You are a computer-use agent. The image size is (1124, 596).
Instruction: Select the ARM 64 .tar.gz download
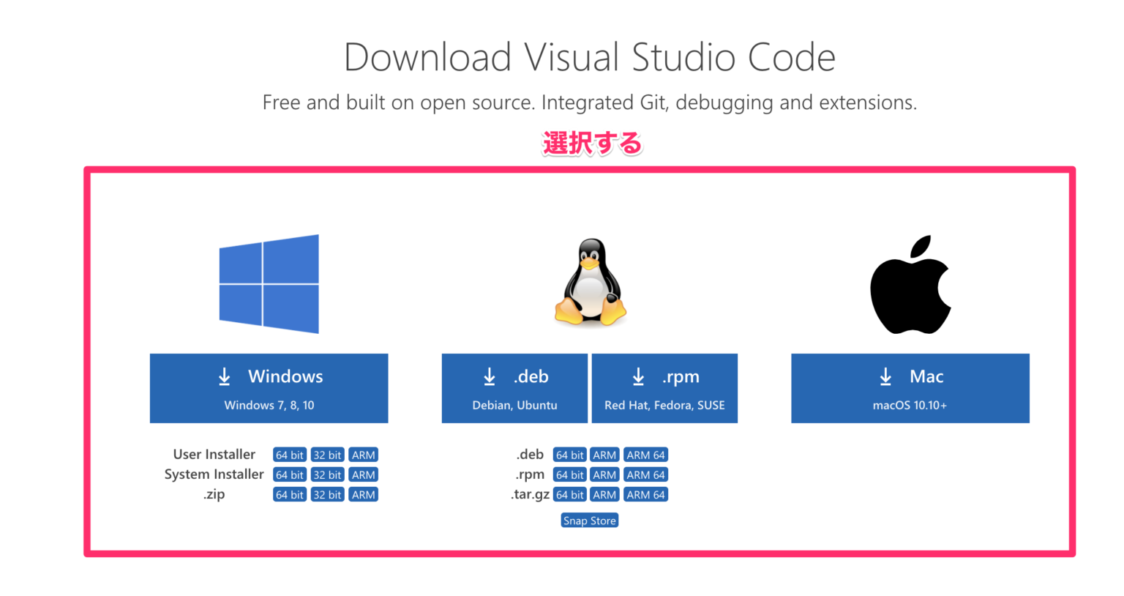pos(645,494)
